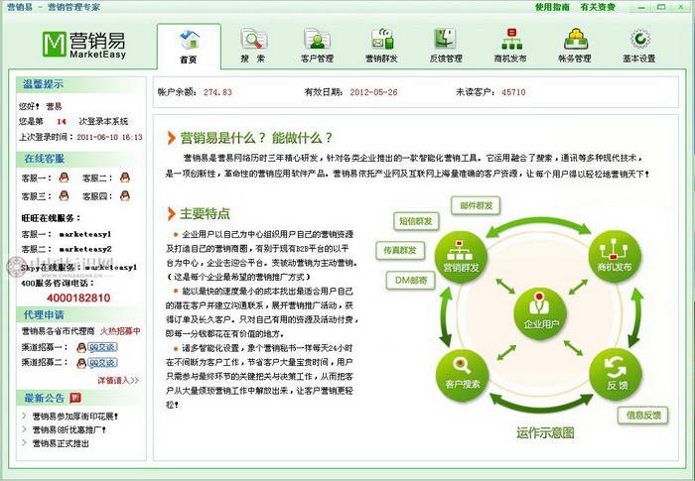Viewport: 695px width, 481px height.
Task: Click the 营销群发 circle in diagram
Action: 461,257
